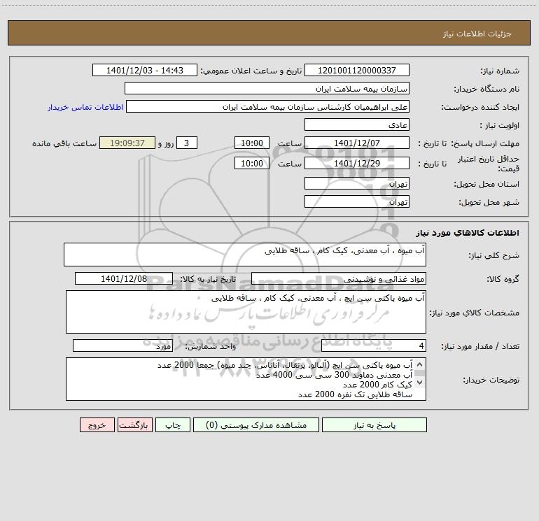Click response deadline date 1401/12/07

(357, 143)
